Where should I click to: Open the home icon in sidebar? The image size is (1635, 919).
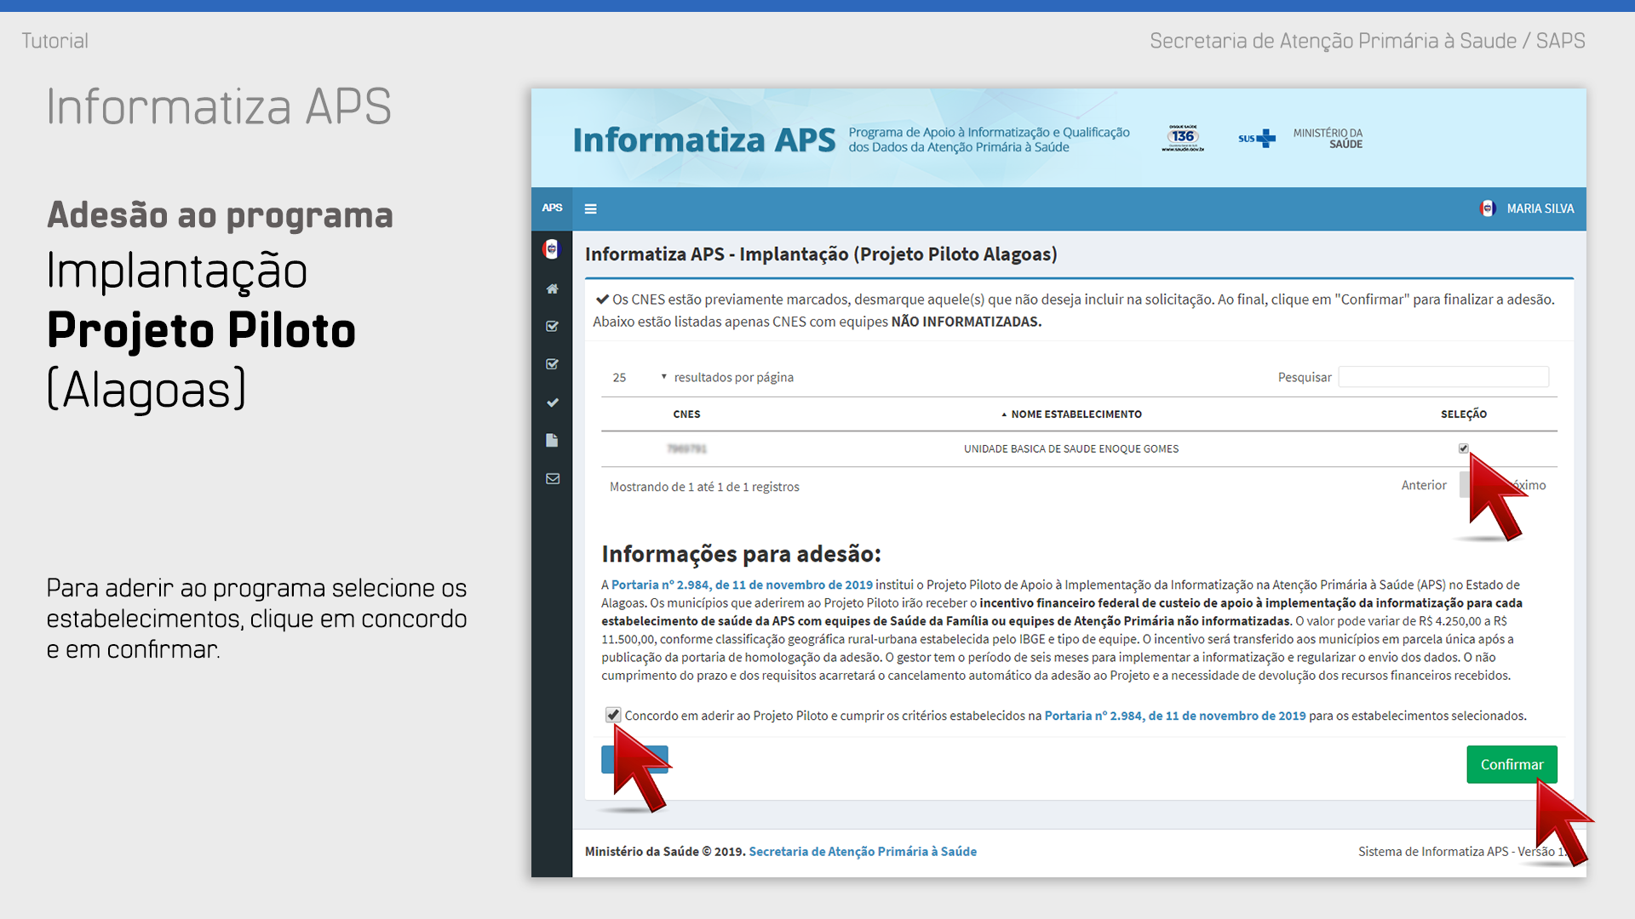[x=552, y=288]
